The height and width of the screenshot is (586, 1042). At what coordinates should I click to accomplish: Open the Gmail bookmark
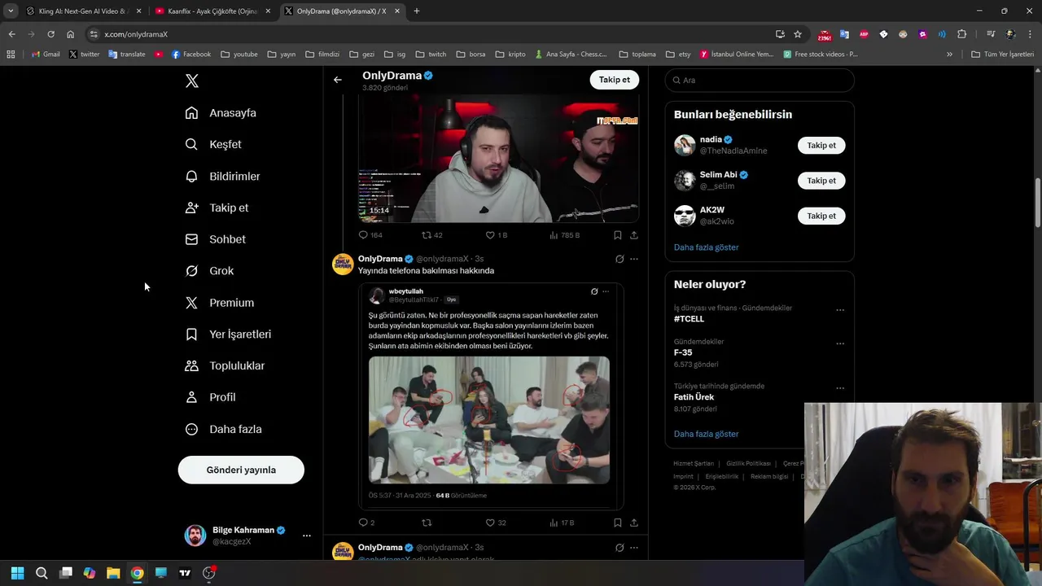pyautogui.click(x=46, y=55)
